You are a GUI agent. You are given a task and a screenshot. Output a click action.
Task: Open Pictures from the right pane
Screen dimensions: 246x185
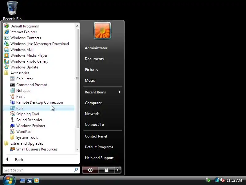tap(91, 70)
